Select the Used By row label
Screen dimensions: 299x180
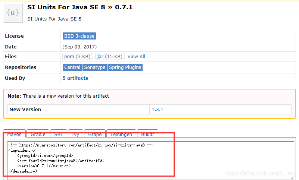15,78
